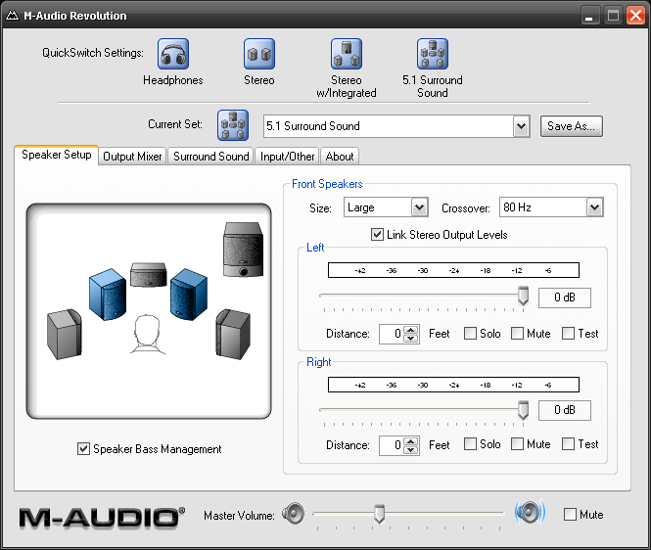651x550 pixels.
Task: Increase Right speaker Distance value
Action: tap(410, 441)
